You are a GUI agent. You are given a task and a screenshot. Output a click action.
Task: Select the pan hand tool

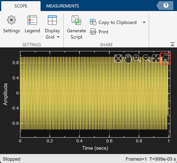pyautogui.click(x=128, y=58)
